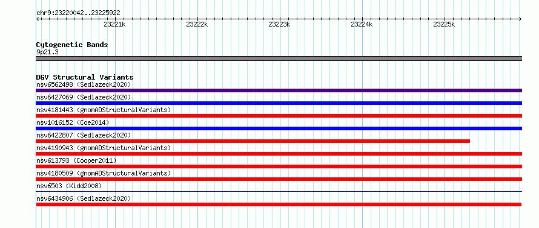Click the red nsv613793 variant bar
Viewport: 539px width, 228px height.
279,166
